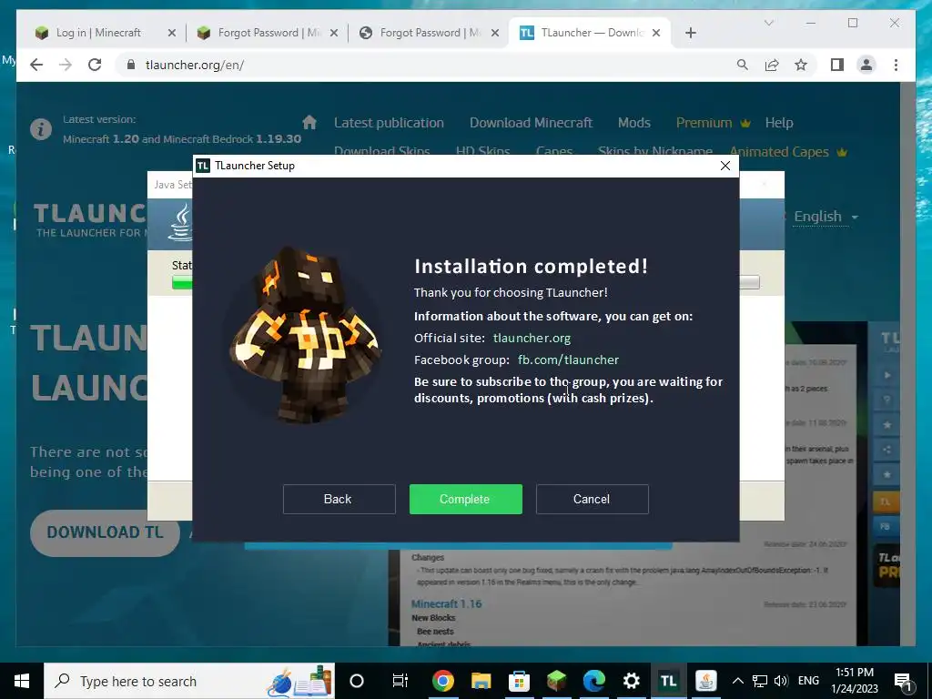Open the Chrome three-dot menu
This screenshot has width=932, height=699.
(896, 65)
